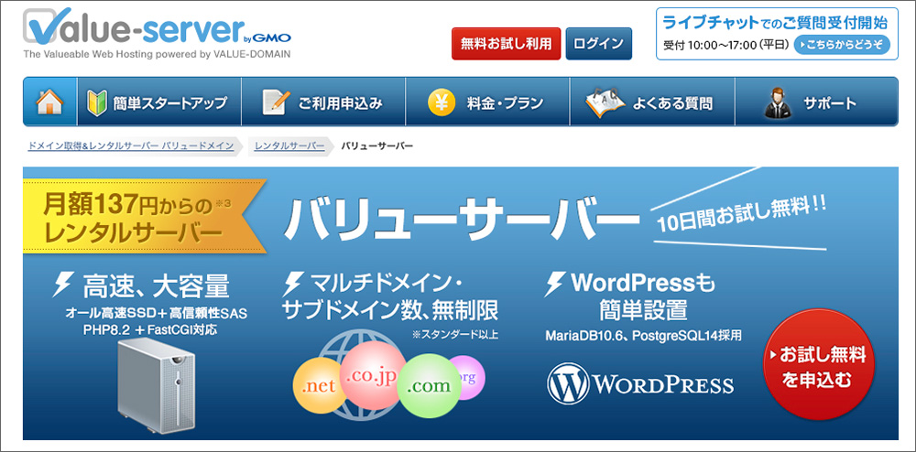Click the ライブチャットでのご質問受付開始 heading
The image size is (916, 452).
[x=776, y=23]
